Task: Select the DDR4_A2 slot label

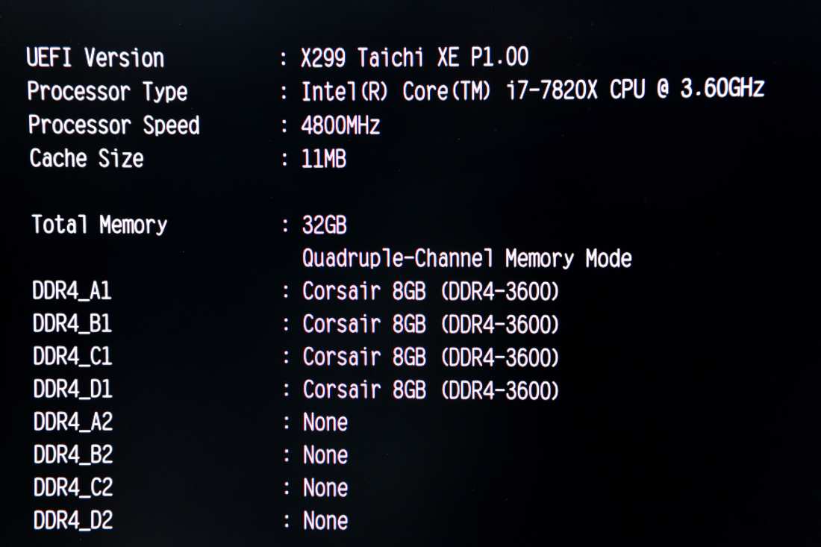Action: coord(72,422)
